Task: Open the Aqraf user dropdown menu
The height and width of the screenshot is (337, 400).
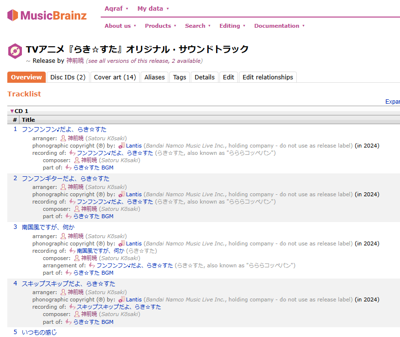Action: click(x=116, y=9)
